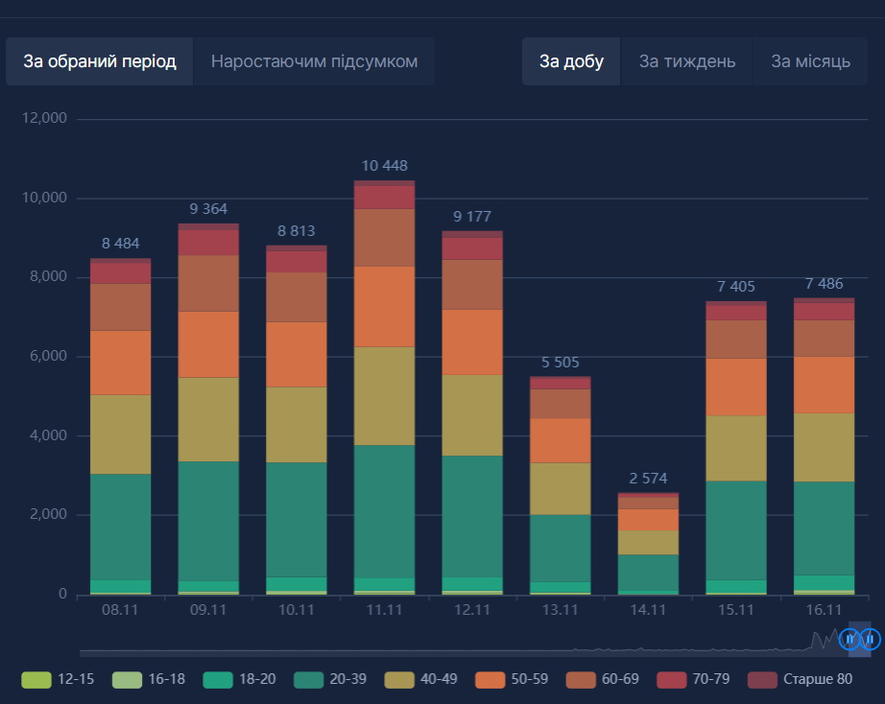Screen dimensions: 885x704
Task: Click the 'Старше 80' legend label text
Action: (x=818, y=680)
